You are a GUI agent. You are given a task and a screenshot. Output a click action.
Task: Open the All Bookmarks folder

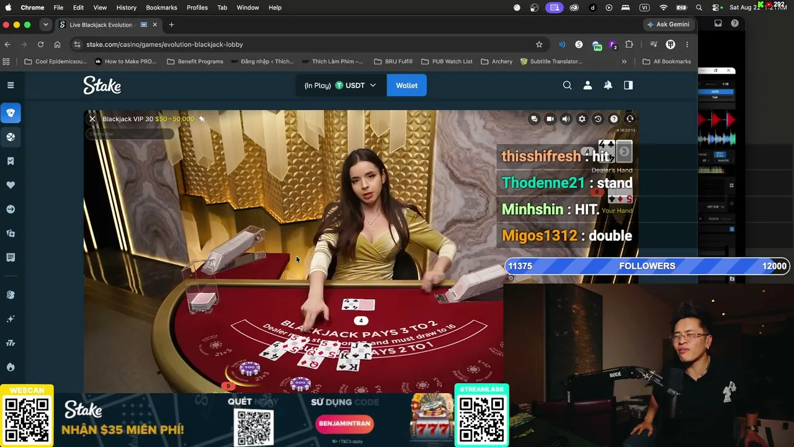tap(667, 61)
